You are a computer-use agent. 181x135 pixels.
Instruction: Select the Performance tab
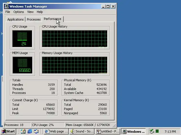[x=53, y=19]
